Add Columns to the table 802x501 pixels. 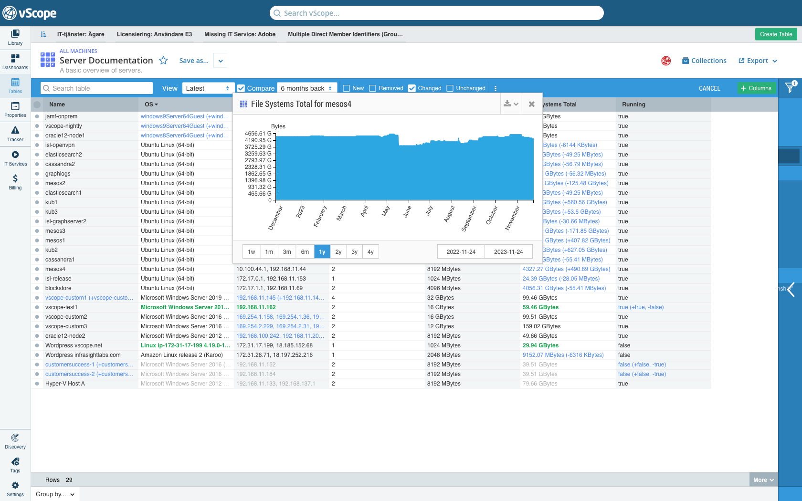coord(756,88)
